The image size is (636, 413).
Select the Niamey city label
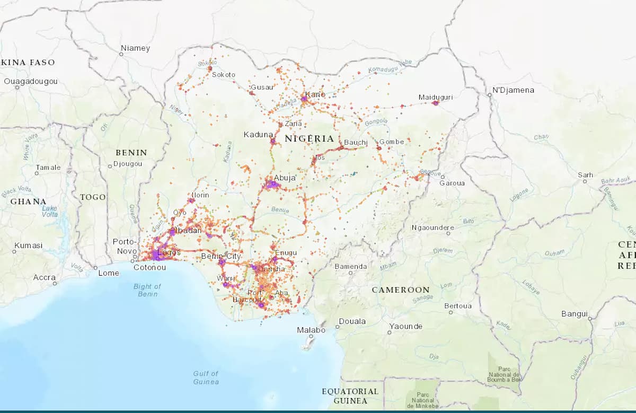[136, 47]
